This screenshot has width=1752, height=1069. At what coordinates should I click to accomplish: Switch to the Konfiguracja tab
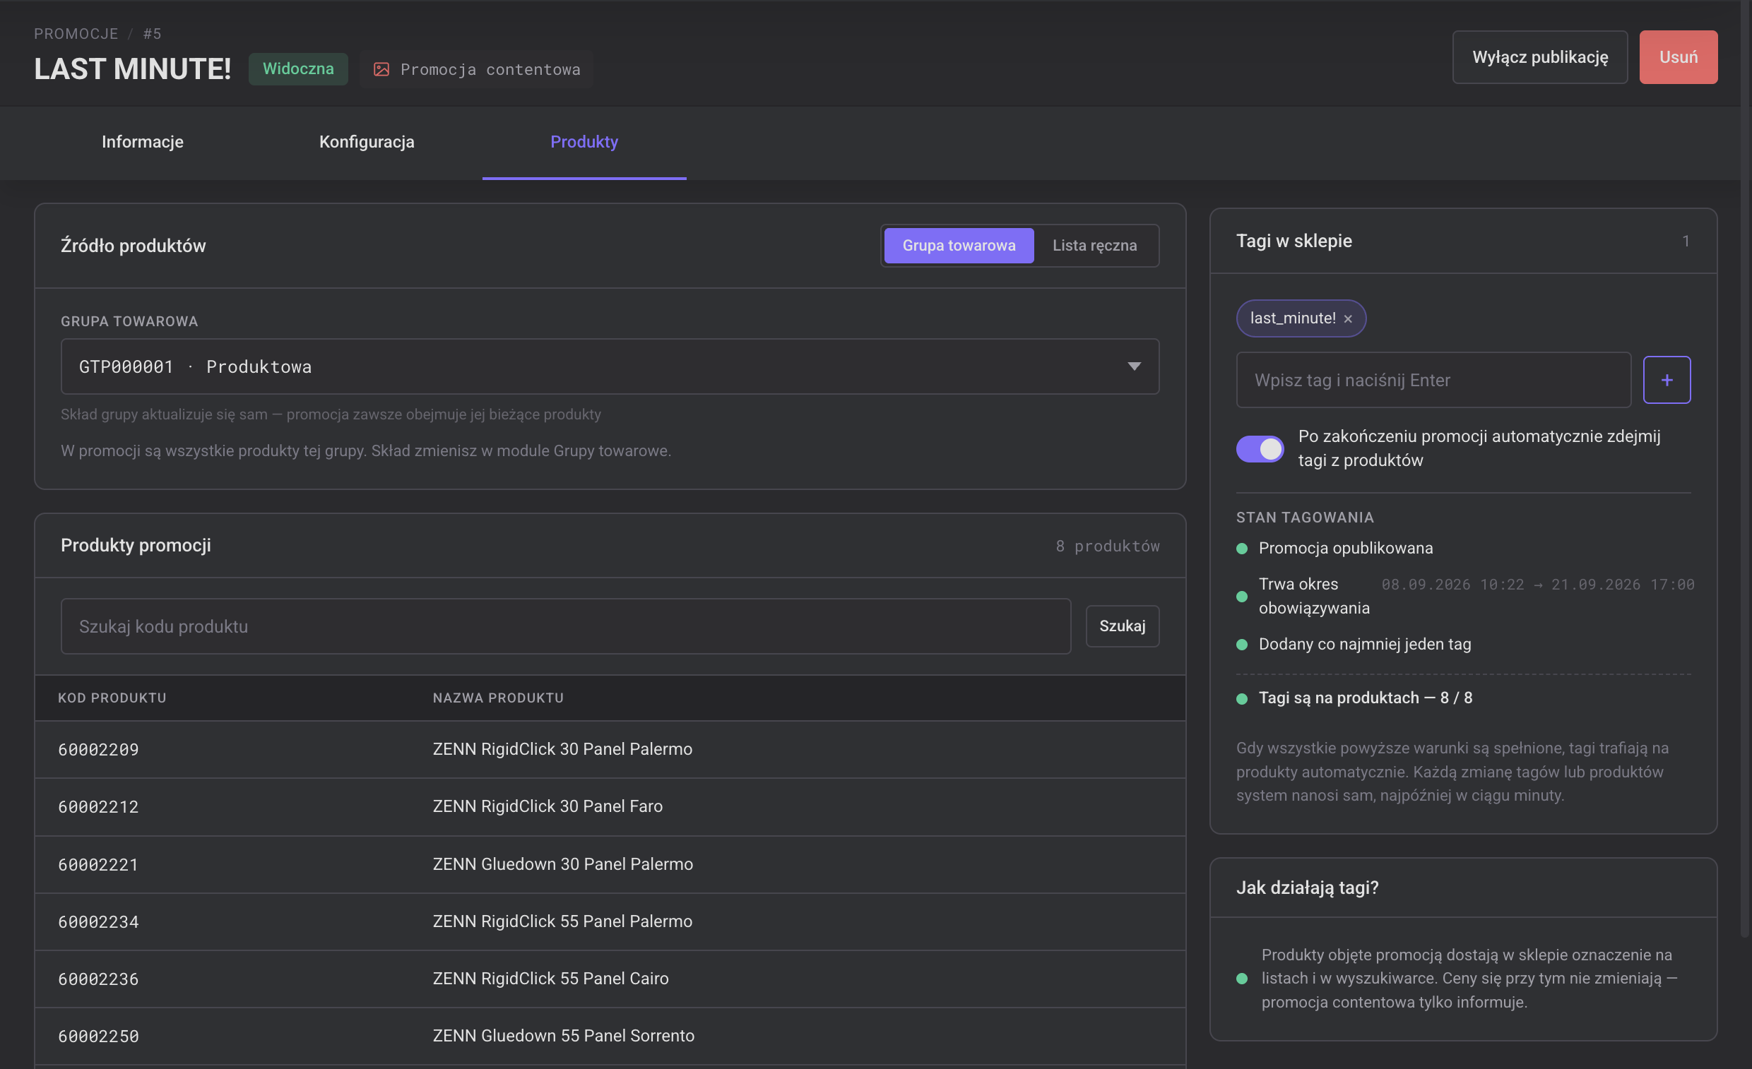[x=366, y=141]
